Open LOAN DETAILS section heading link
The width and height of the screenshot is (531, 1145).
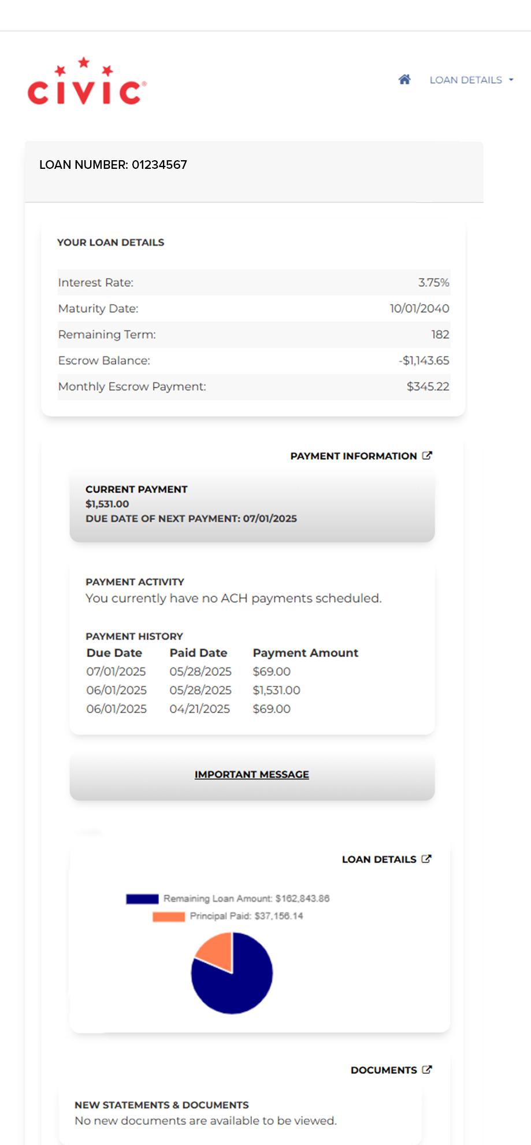click(379, 859)
